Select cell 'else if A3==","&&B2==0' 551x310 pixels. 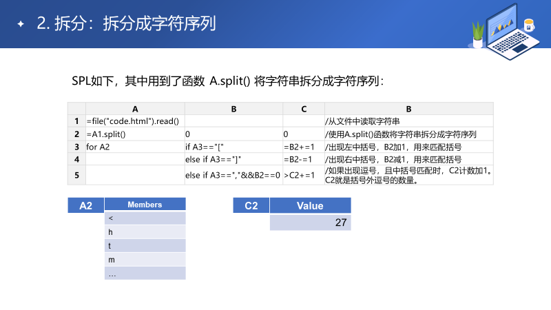233,175
